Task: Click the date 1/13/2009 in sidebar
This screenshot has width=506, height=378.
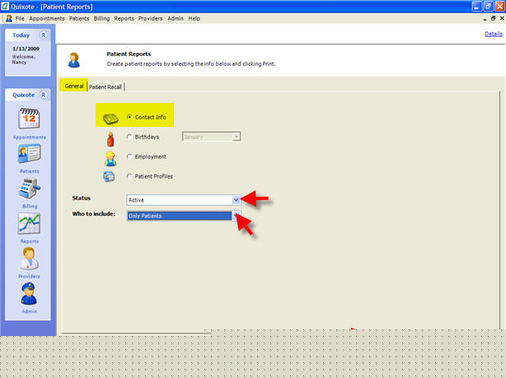Action: [x=26, y=49]
